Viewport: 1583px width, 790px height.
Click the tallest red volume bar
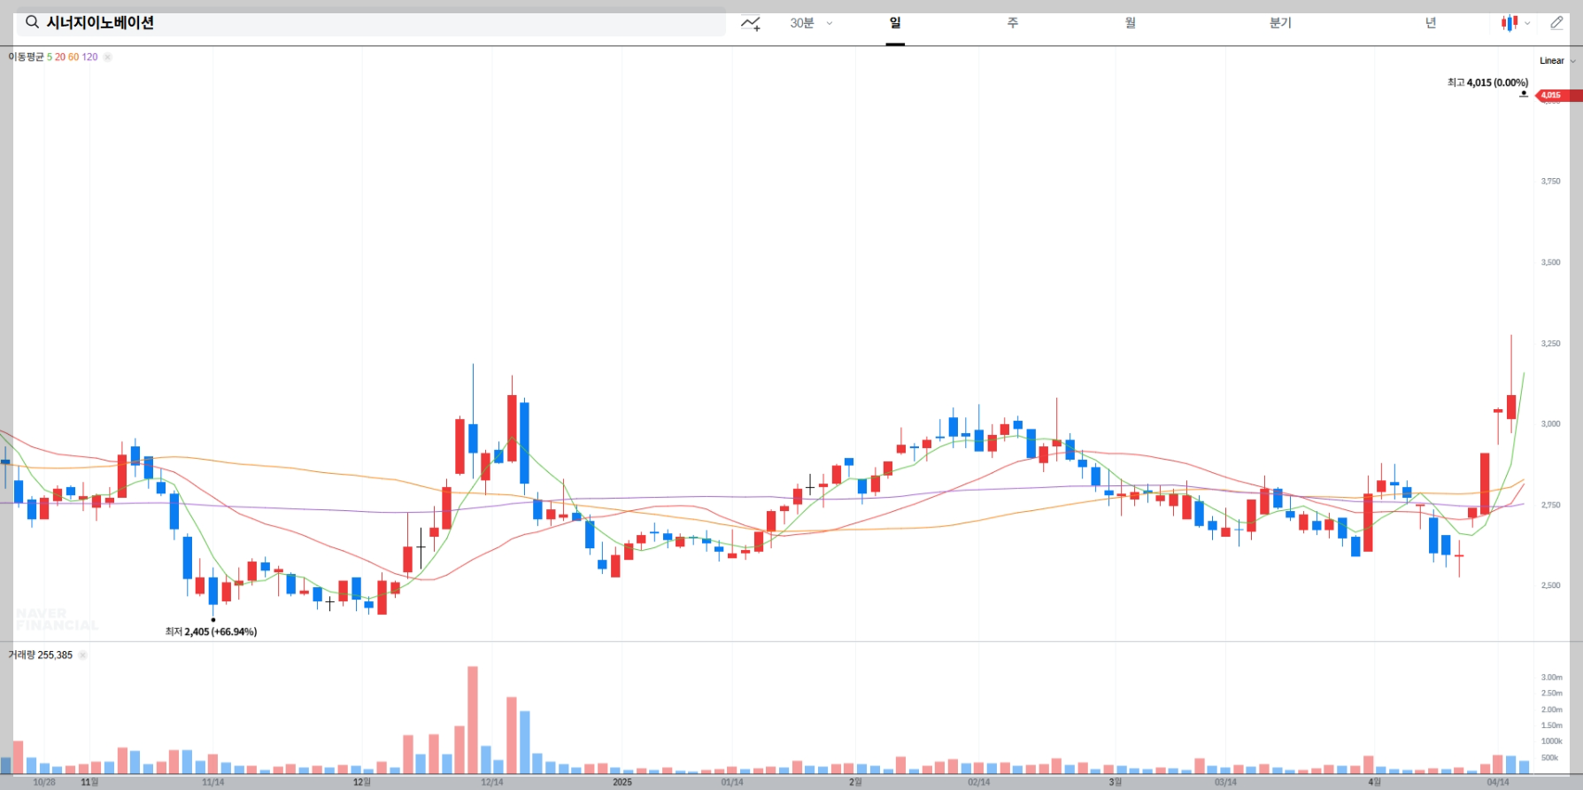[473, 720]
